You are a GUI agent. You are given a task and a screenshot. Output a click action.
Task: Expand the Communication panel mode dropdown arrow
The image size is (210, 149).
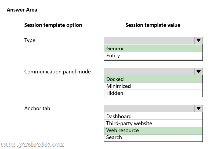(x=198, y=72)
